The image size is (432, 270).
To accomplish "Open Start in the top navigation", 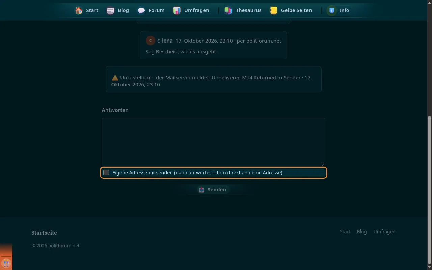I will click(x=87, y=10).
